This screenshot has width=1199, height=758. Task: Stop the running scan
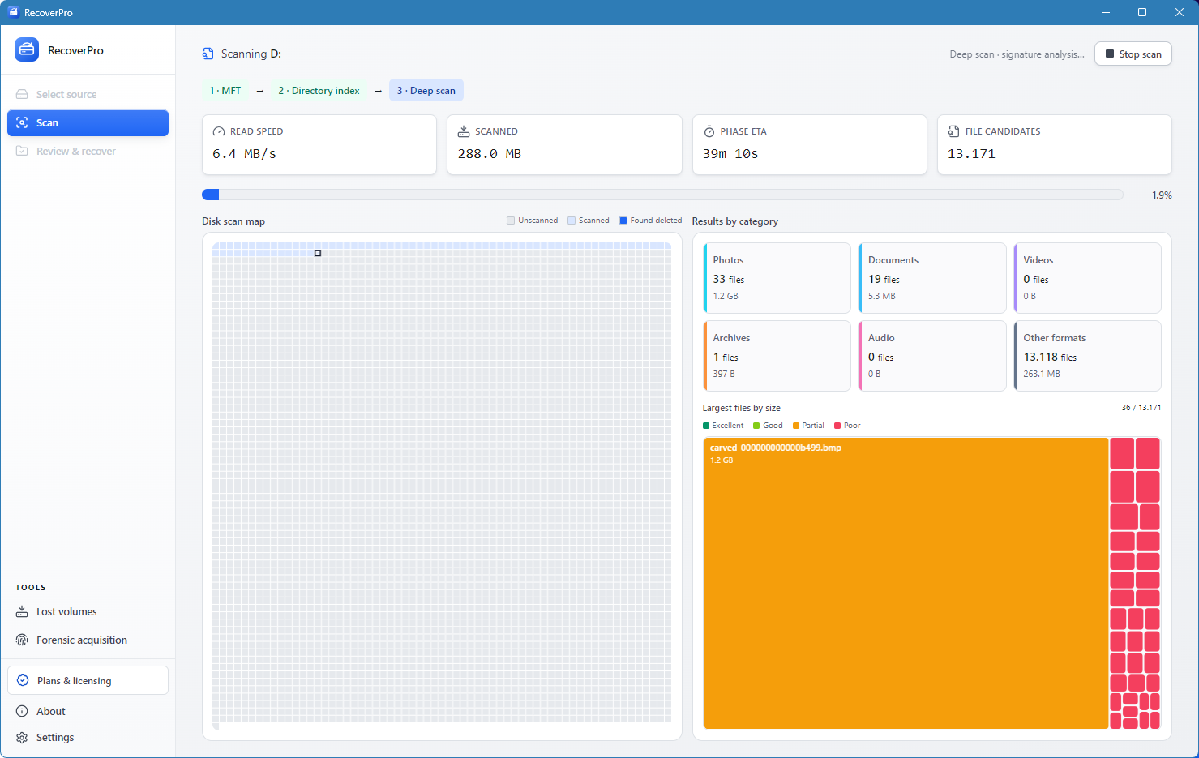[x=1133, y=54]
